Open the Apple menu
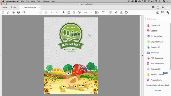This screenshot has height=96, width=171. 3,1
